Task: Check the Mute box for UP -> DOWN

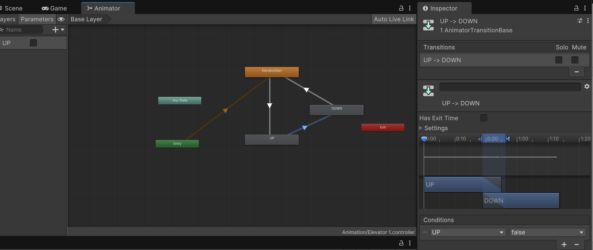Action: (575, 60)
